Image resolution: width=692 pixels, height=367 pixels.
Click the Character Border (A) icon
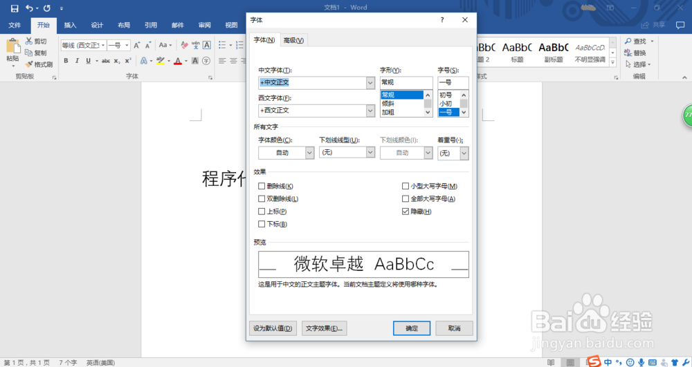206,45
